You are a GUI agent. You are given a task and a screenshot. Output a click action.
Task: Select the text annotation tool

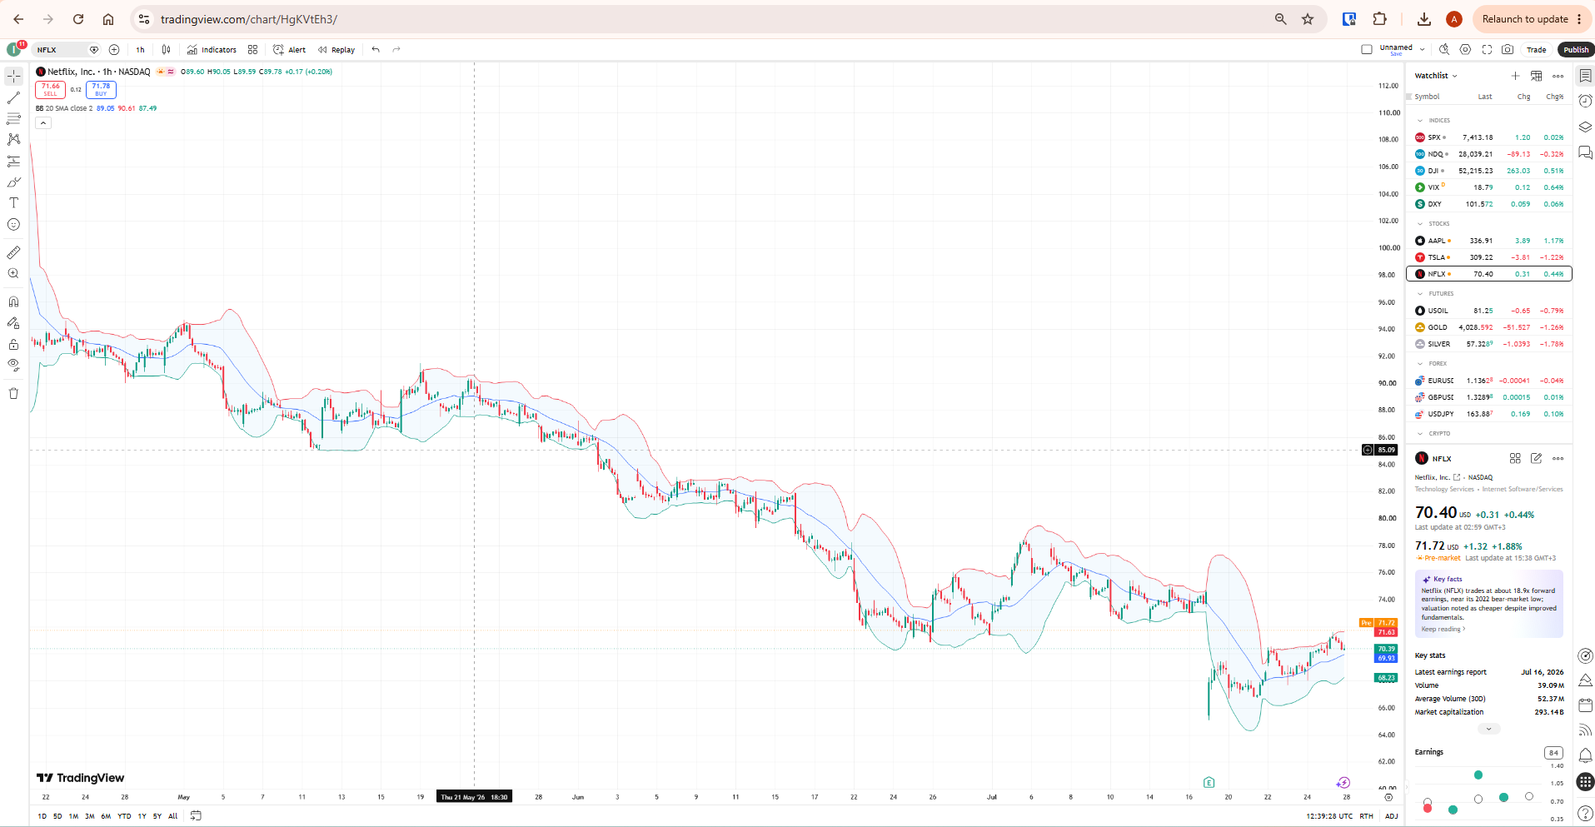(13, 203)
